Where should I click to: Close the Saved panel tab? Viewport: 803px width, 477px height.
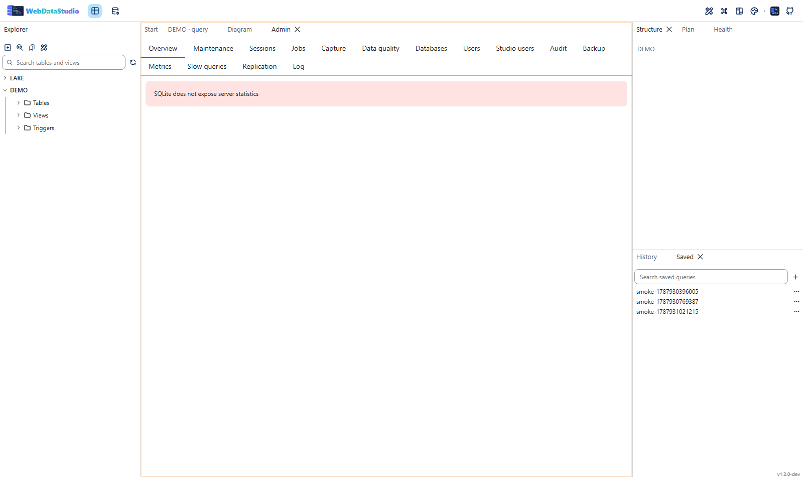[700, 257]
